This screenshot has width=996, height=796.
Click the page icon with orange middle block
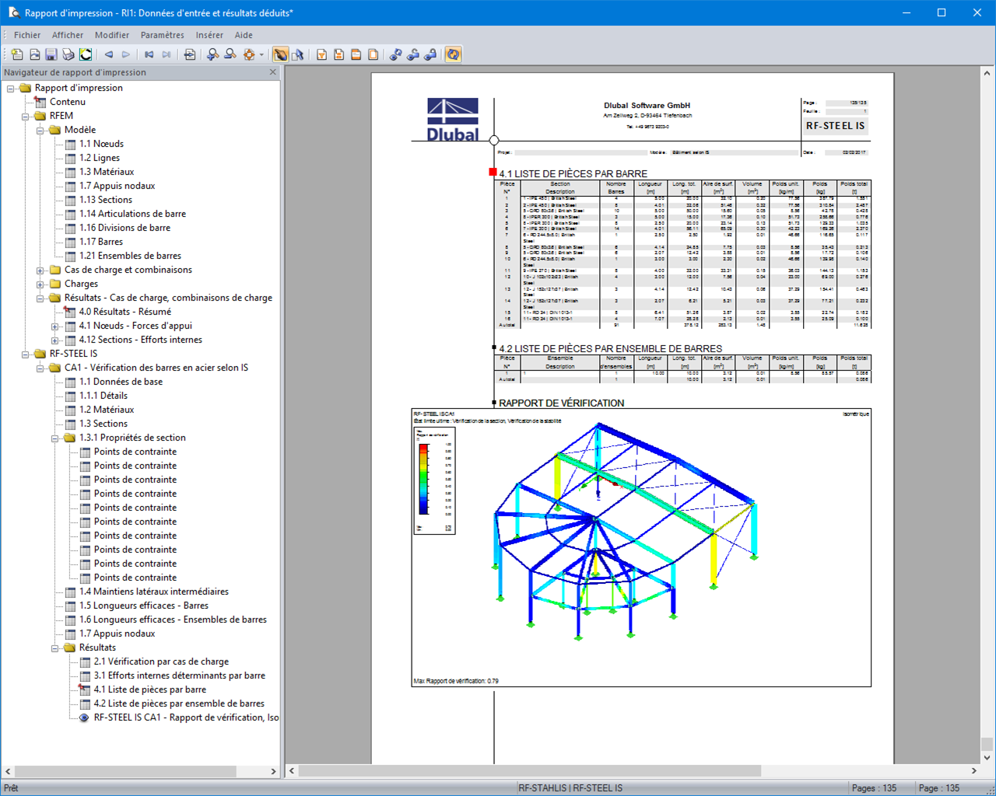(338, 54)
